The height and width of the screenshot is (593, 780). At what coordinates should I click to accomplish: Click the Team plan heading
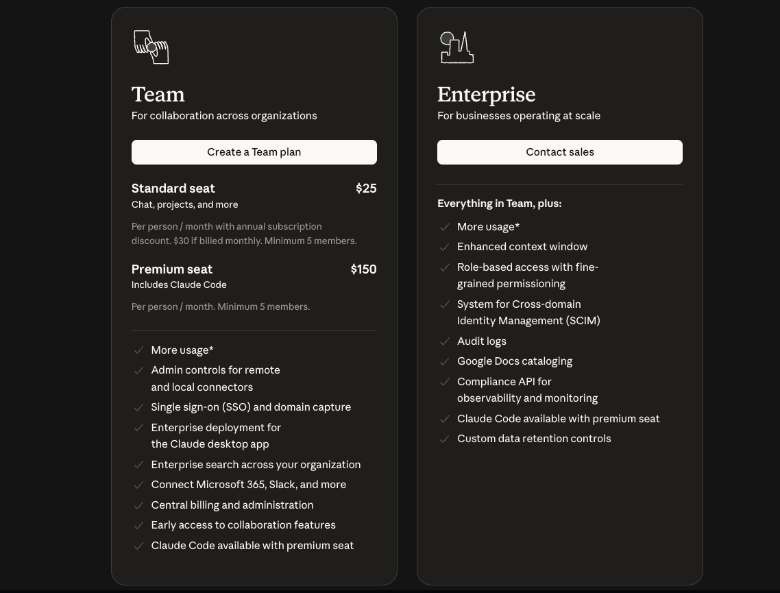pyautogui.click(x=158, y=95)
